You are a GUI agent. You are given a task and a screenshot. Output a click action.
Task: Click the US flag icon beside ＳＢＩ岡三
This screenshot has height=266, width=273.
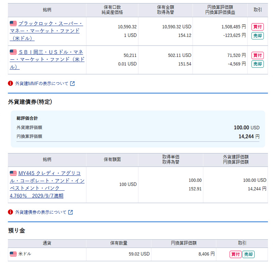13,52
